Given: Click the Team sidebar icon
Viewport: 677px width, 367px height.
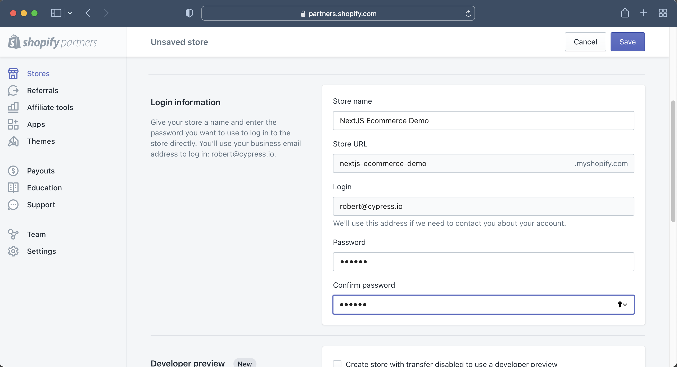Looking at the screenshot, I should (13, 235).
